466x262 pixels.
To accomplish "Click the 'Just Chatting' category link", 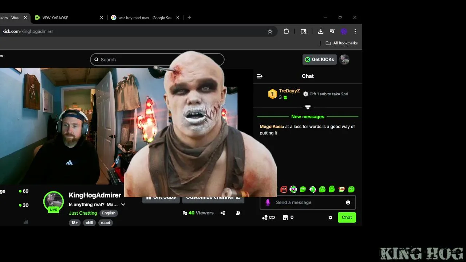I will 83,213.
